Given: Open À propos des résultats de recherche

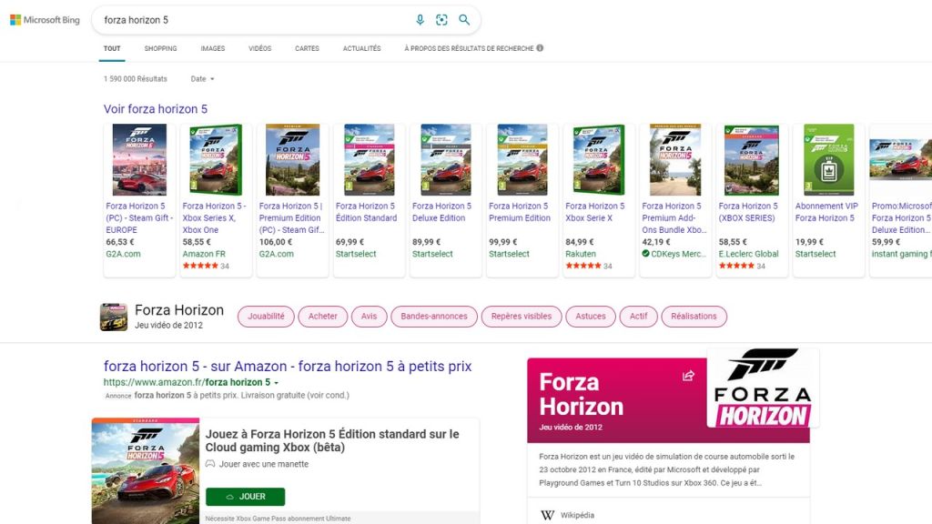Looking at the screenshot, I should 469,49.
